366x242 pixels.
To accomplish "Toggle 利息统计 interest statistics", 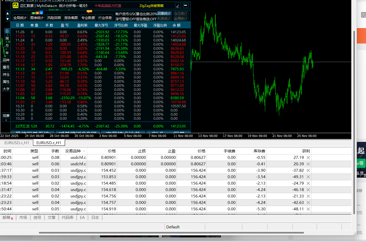I will (164, 19).
